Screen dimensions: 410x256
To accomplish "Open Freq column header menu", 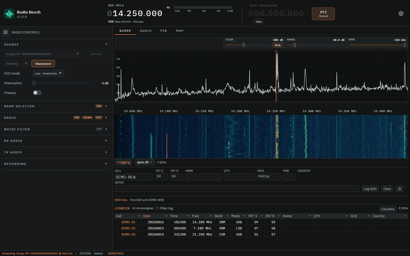I will (211, 216).
